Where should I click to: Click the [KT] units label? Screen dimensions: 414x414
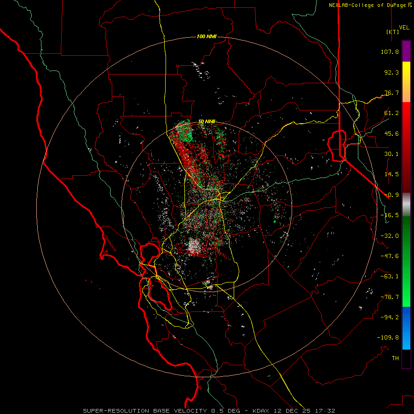point(392,32)
